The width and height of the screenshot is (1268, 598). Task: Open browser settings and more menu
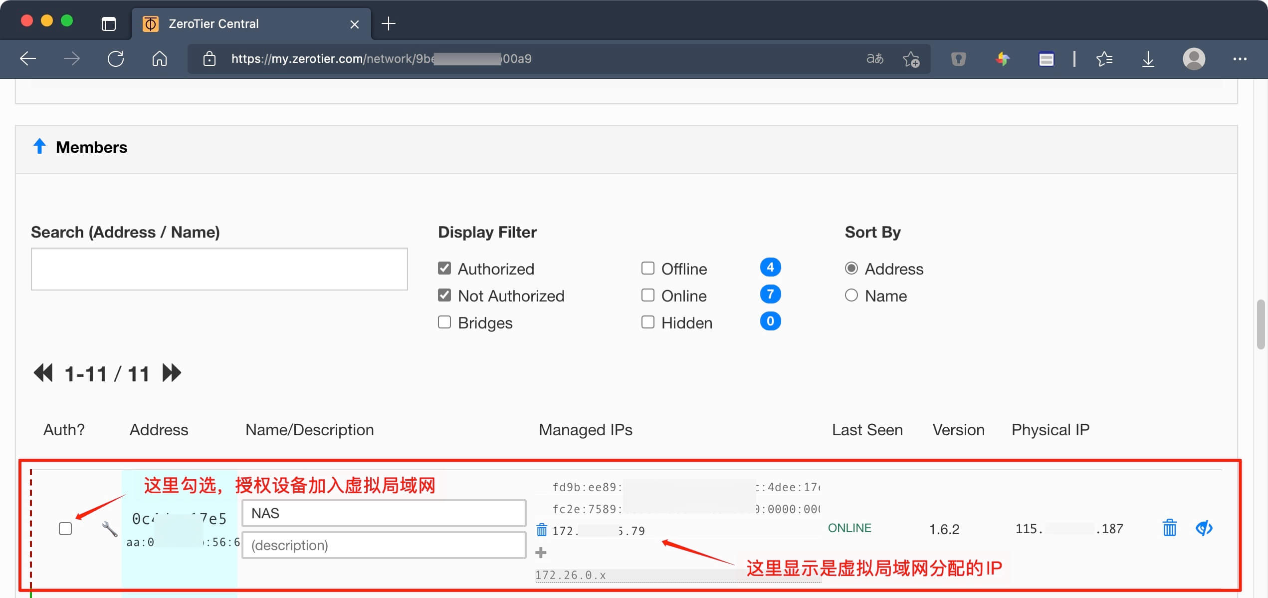(x=1240, y=59)
